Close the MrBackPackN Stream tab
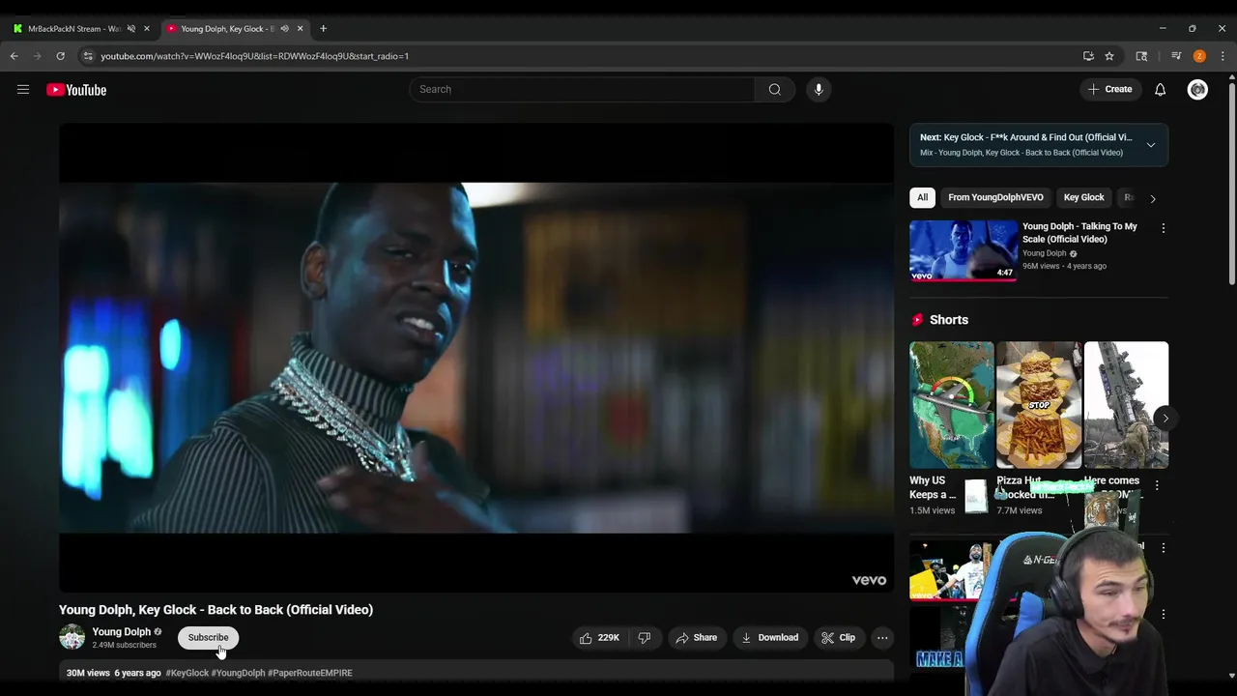This screenshot has width=1237, height=696. (x=147, y=28)
